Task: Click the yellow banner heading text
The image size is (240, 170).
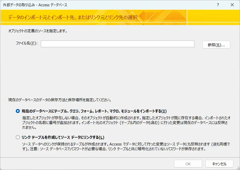Action: click(73, 18)
